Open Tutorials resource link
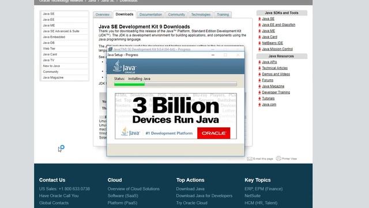 point(268,99)
